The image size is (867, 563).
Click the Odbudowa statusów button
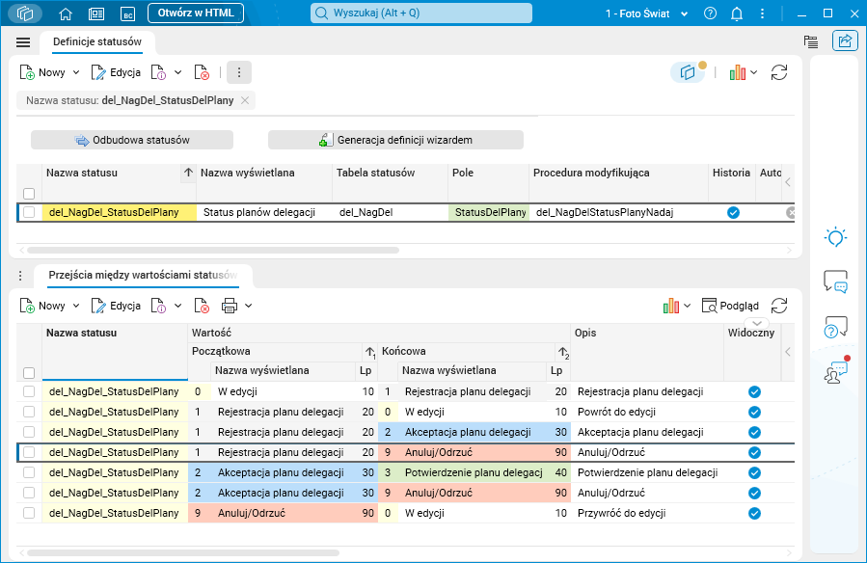coord(132,140)
